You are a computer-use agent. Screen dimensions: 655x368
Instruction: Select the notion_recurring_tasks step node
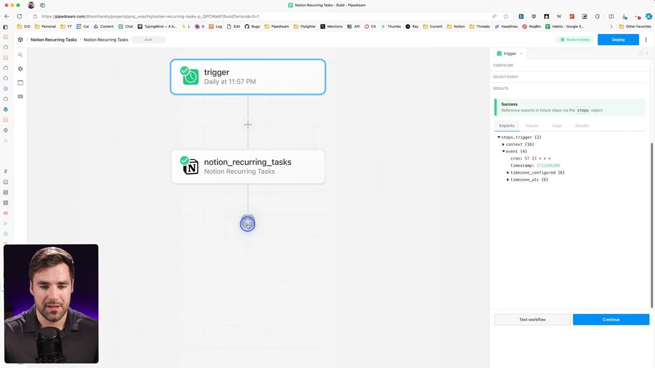point(248,167)
